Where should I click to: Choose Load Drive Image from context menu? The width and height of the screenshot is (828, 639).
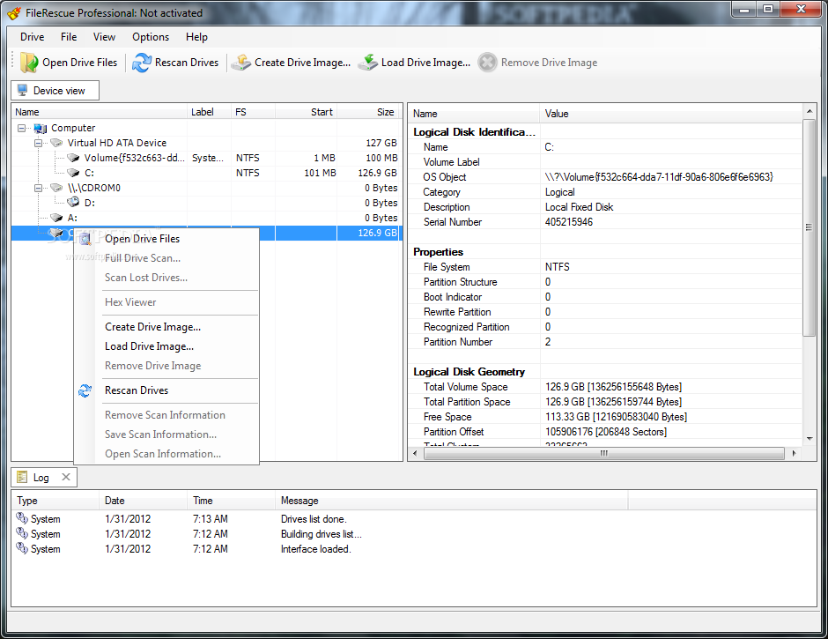pos(166,346)
